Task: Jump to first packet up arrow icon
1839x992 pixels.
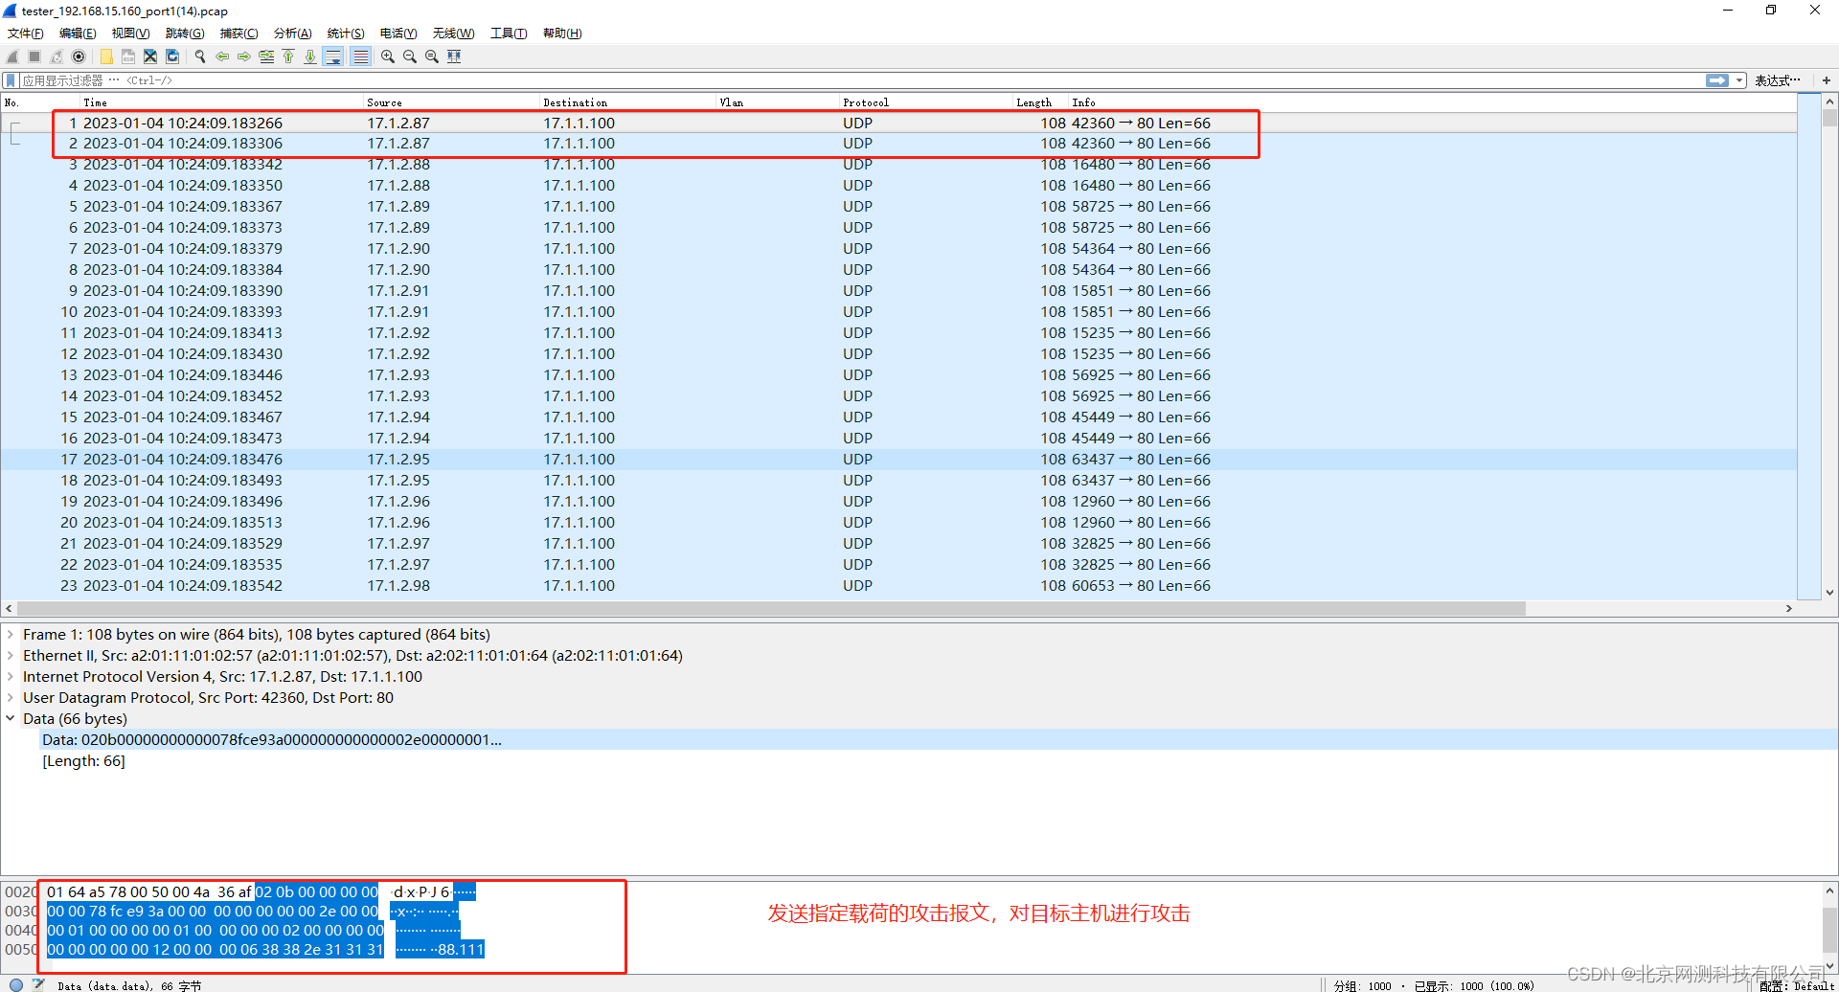Action: [x=288, y=56]
